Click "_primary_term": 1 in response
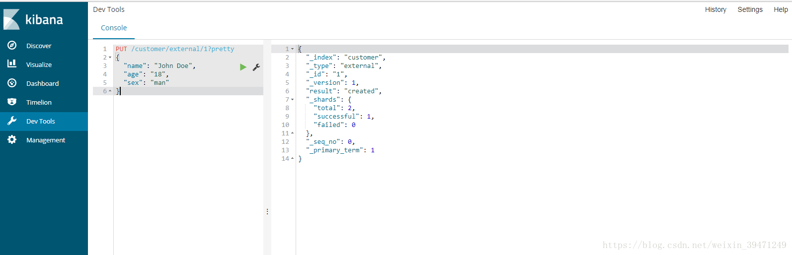 point(340,150)
